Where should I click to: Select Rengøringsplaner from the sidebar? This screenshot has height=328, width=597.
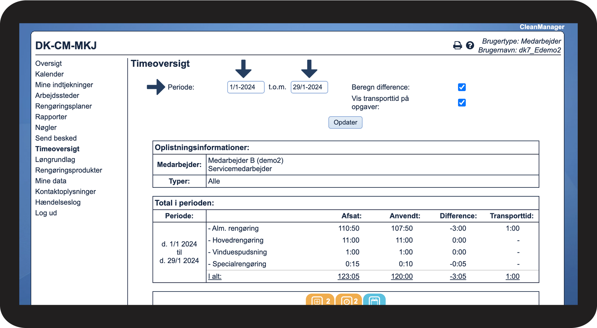click(x=64, y=106)
